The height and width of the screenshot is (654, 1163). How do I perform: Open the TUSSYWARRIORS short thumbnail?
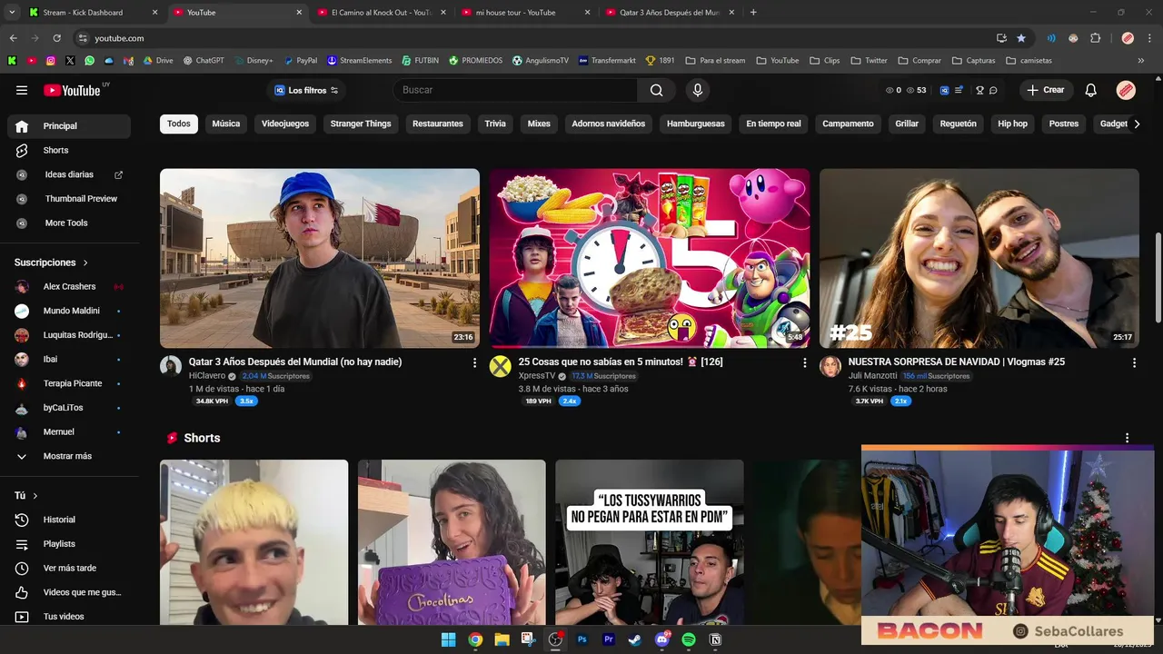(x=650, y=542)
